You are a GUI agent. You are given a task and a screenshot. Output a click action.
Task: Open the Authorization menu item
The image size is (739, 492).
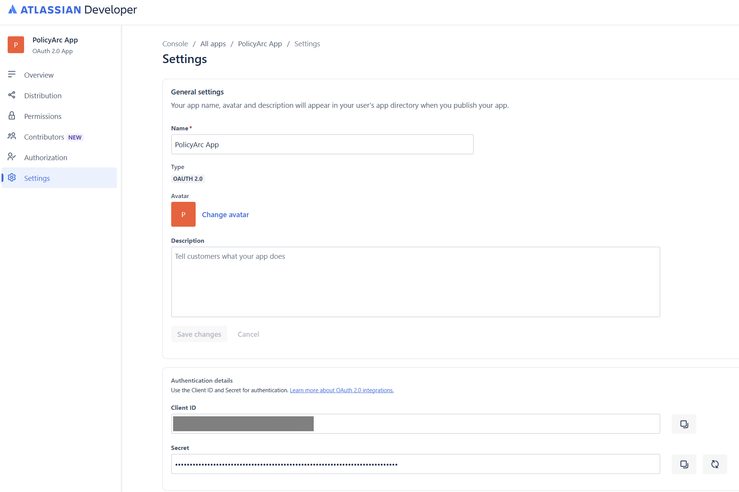pos(59,158)
